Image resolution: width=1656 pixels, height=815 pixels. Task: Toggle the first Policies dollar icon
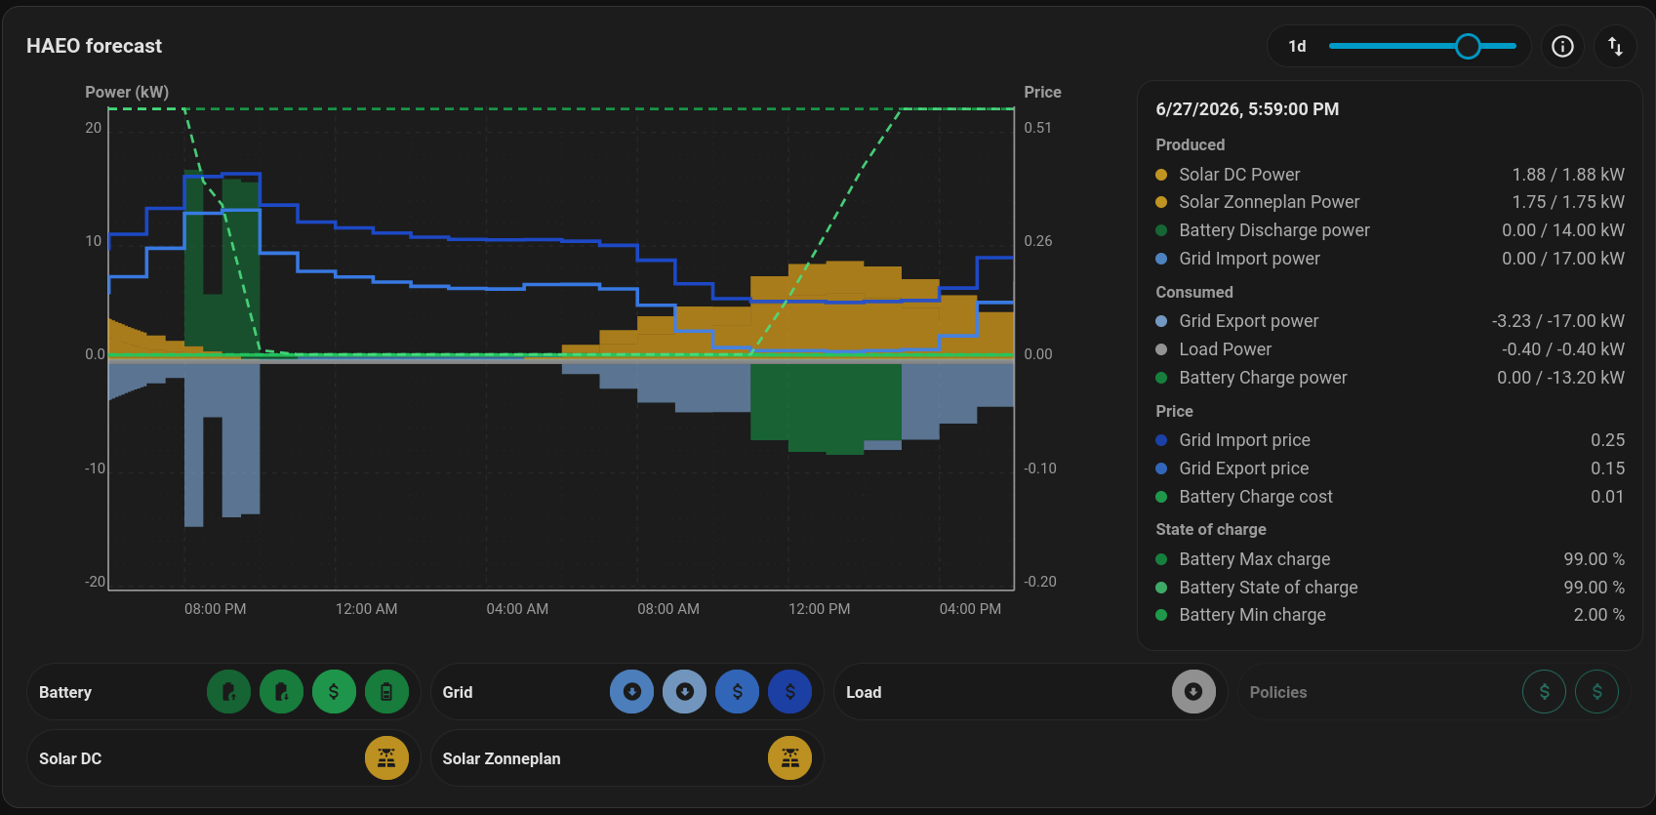pyautogui.click(x=1544, y=692)
